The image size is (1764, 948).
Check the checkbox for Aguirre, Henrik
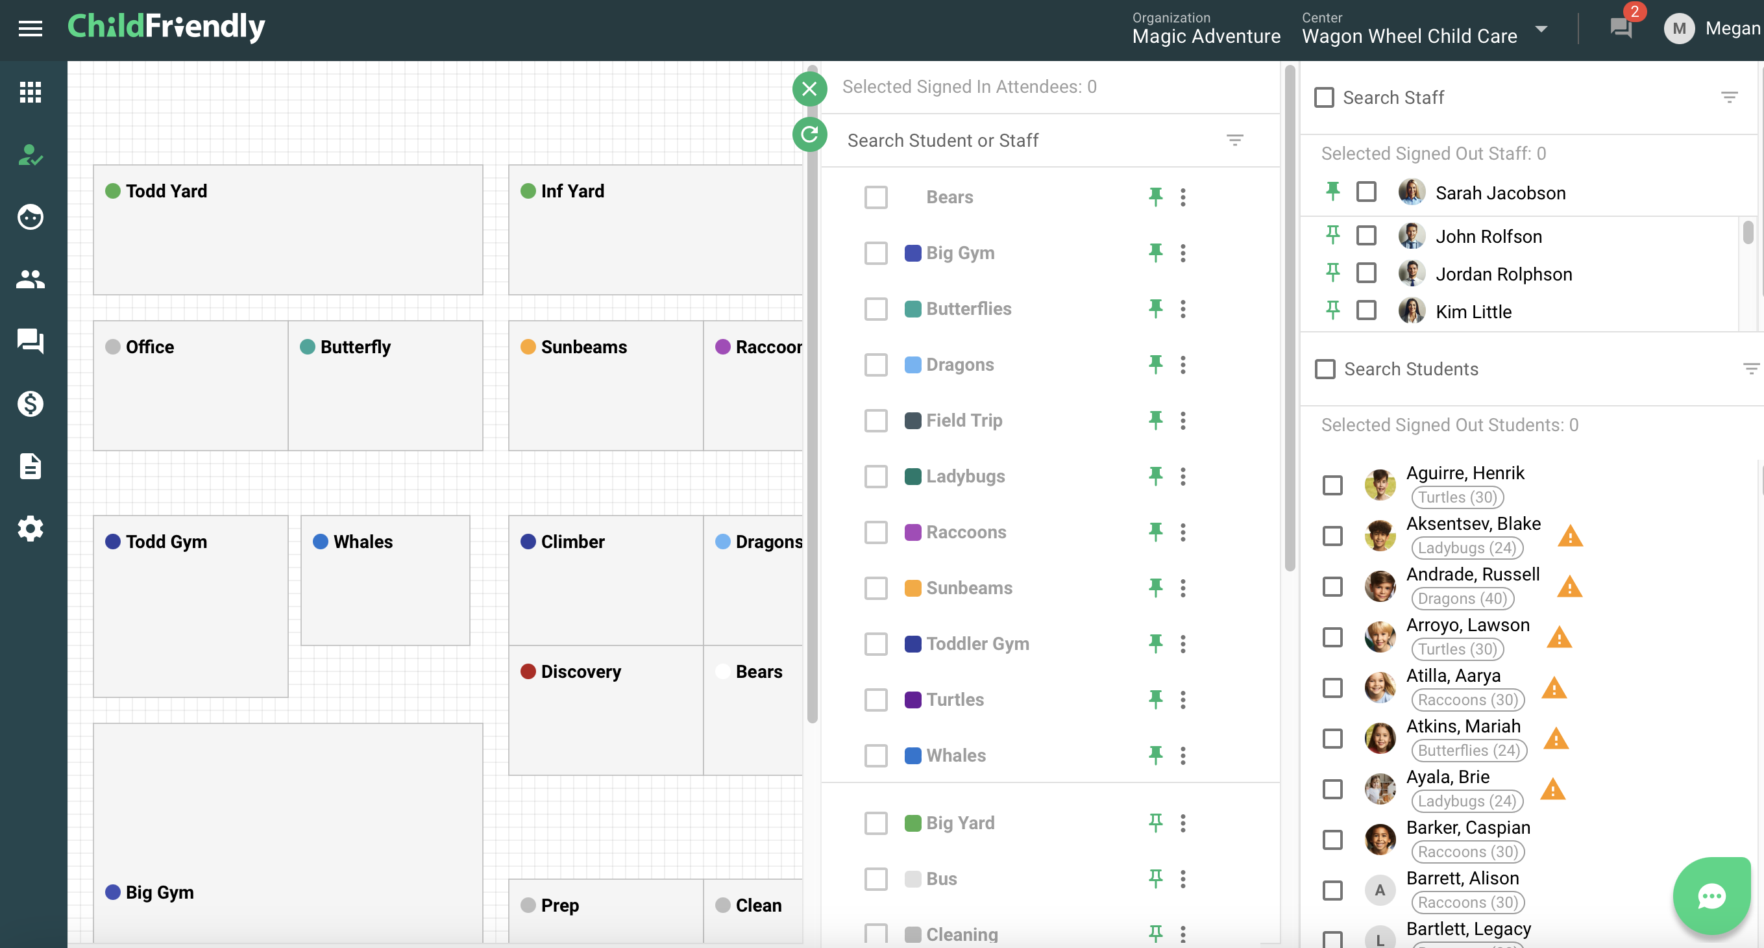click(1332, 485)
